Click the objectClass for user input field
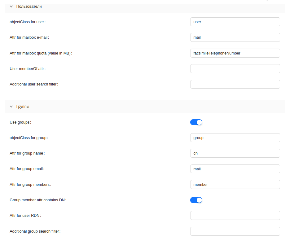Image resolution: width=289 pixels, height=245 pixels. click(x=235, y=22)
